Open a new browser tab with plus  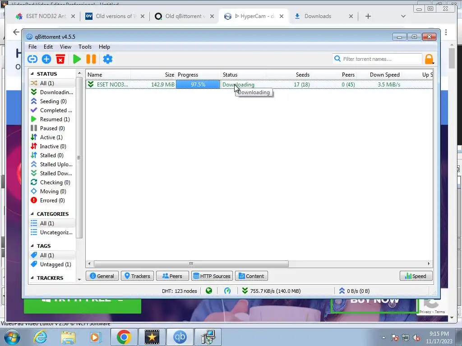pos(368,16)
